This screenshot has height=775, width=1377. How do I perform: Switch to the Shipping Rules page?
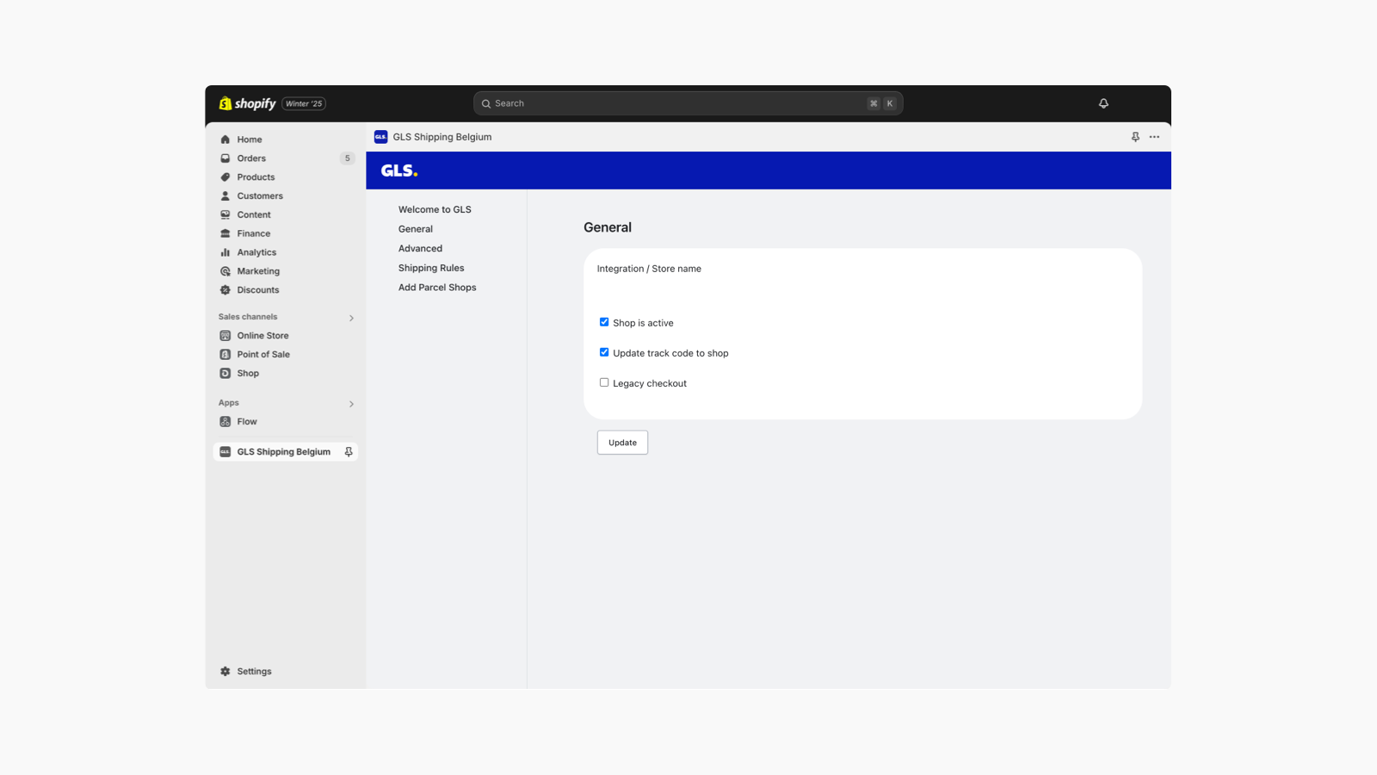[x=430, y=267]
